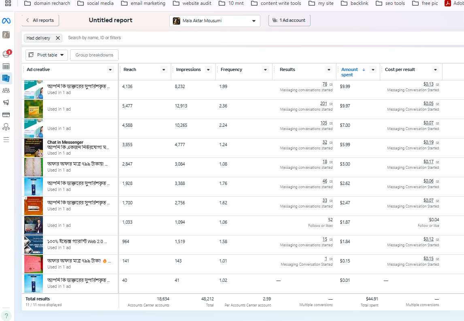Click the Meta logo in sidebar
The width and height of the screenshot is (464, 321).
point(6,21)
